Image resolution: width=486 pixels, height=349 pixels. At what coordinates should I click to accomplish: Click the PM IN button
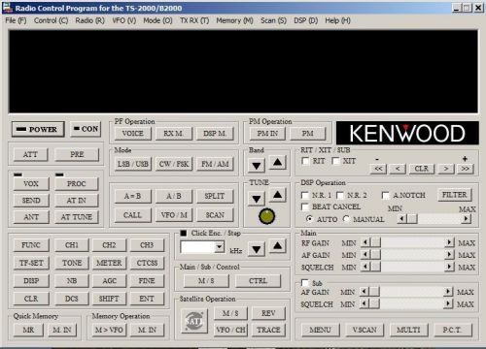[267, 133]
